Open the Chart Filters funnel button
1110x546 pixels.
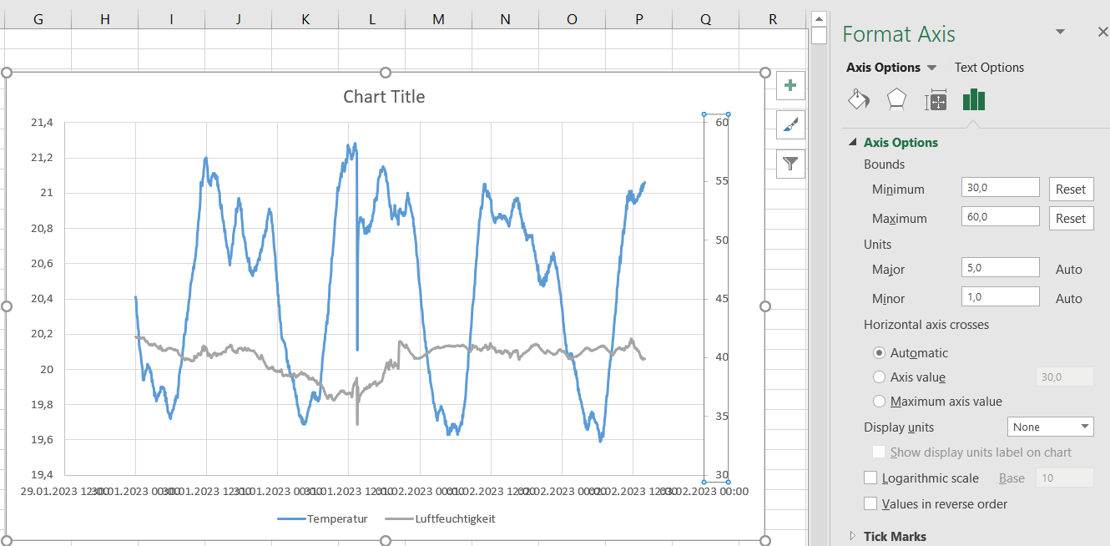790,164
